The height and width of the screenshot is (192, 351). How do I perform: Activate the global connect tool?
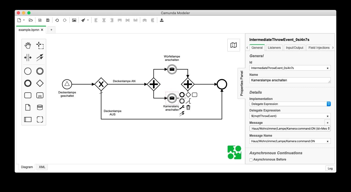40,57
